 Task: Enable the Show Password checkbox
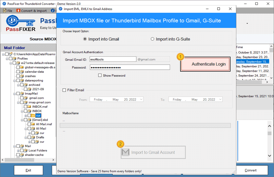(100, 75)
